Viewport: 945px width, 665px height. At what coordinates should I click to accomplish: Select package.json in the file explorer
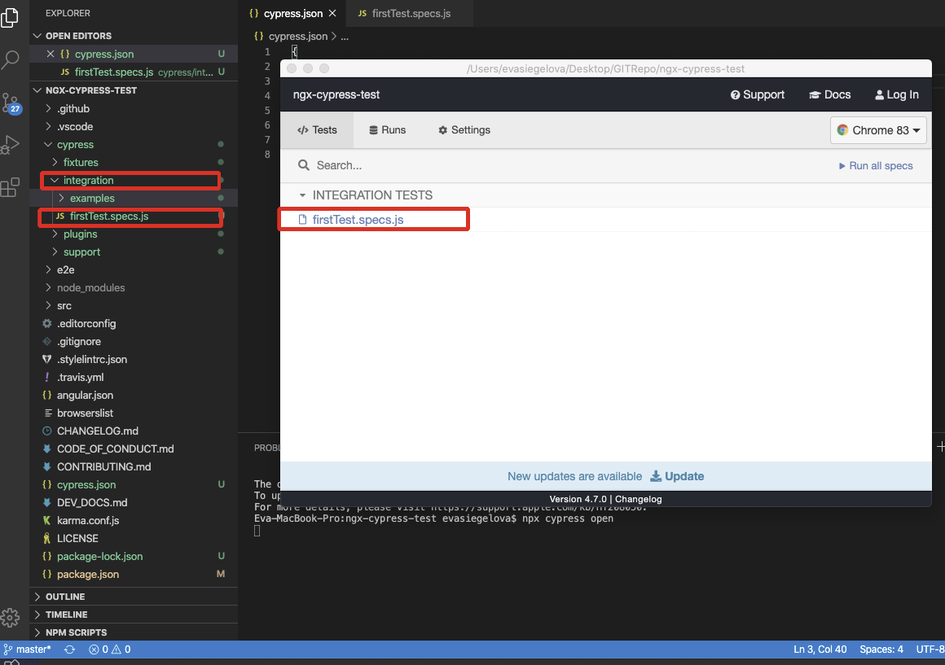[x=88, y=574]
